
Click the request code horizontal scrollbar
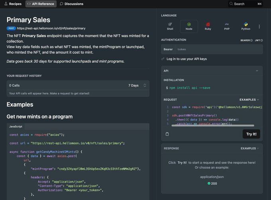(x=213, y=125)
